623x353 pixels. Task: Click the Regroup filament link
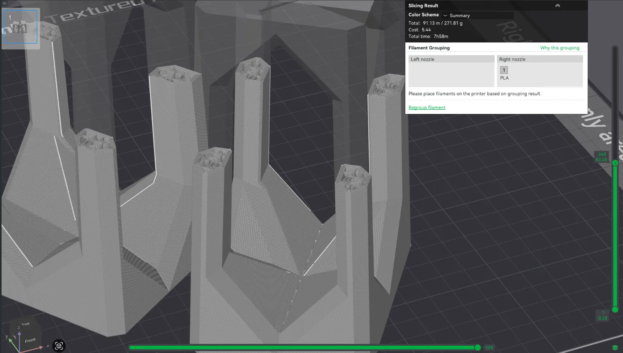(427, 107)
